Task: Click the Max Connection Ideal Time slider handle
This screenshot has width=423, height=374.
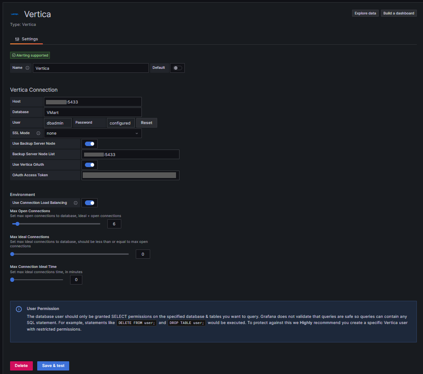Action: [12, 280]
